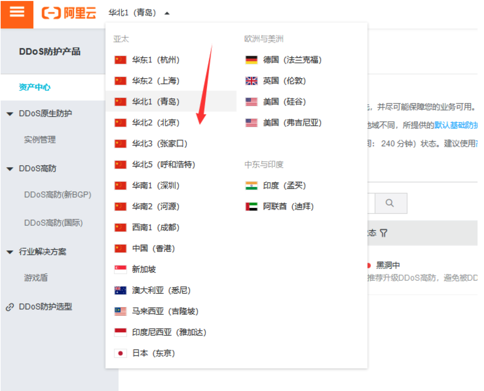Switch to 澳大利亚（悉尼）region
Image resolution: width=484 pixels, height=391 pixels.
pyautogui.click(x=171, y=290)
